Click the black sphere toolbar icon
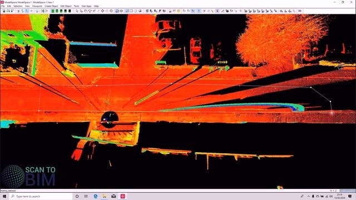Viewport: 356px width, 200px height. [227, 11]
